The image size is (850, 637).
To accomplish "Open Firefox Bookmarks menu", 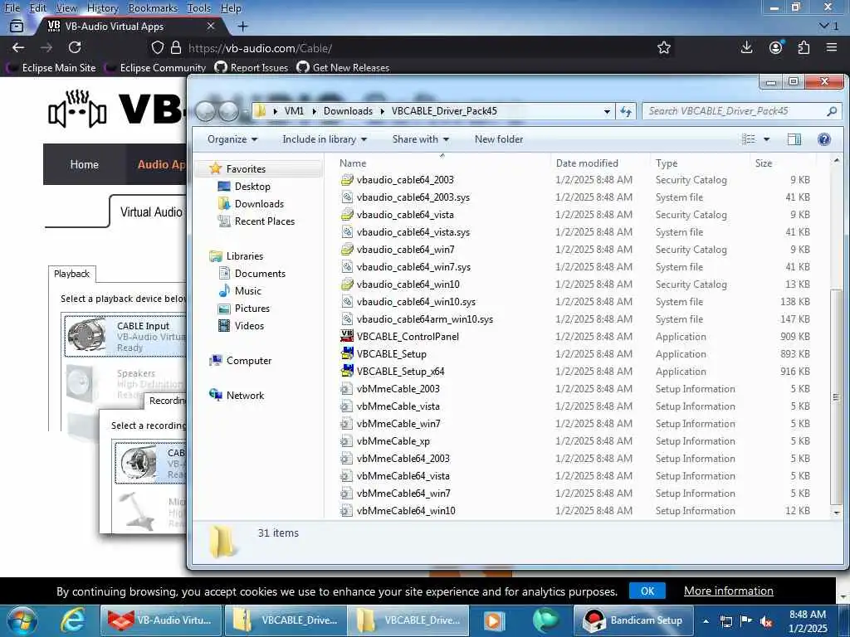I will click(153, 8).
